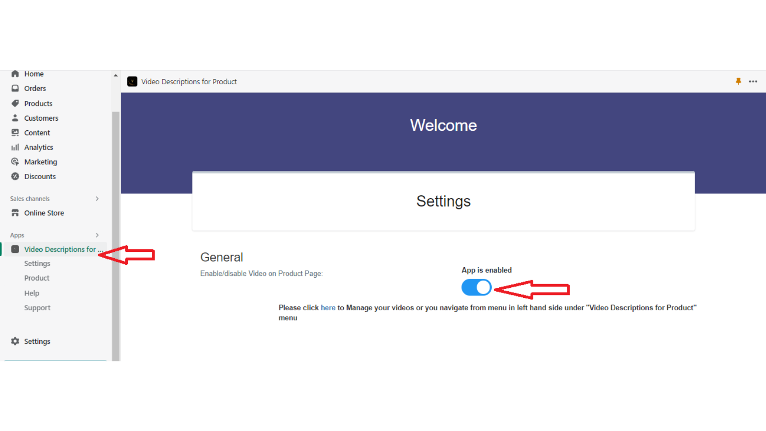Open the app's Settings menu item

pos(37,263)
